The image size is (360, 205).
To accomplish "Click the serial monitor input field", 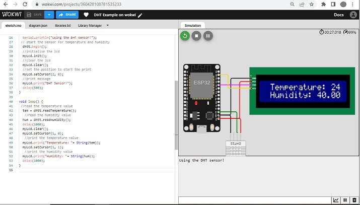I will click(x=255, y=200).
